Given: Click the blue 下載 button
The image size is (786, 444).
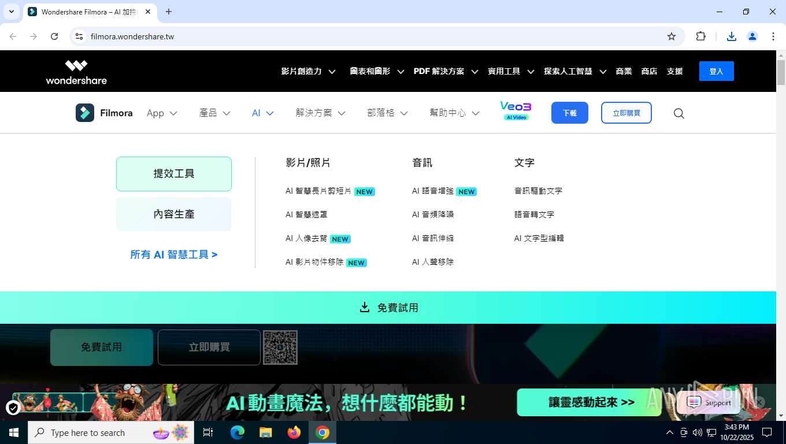Looking at the screenshot, I should [x=570, y=113].
